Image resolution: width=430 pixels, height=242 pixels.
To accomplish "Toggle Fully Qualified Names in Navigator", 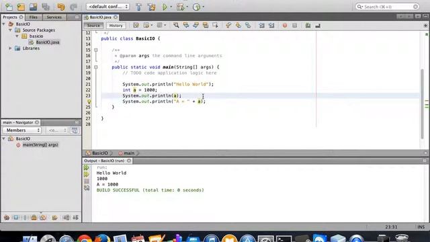I will (x=54, y=218).
